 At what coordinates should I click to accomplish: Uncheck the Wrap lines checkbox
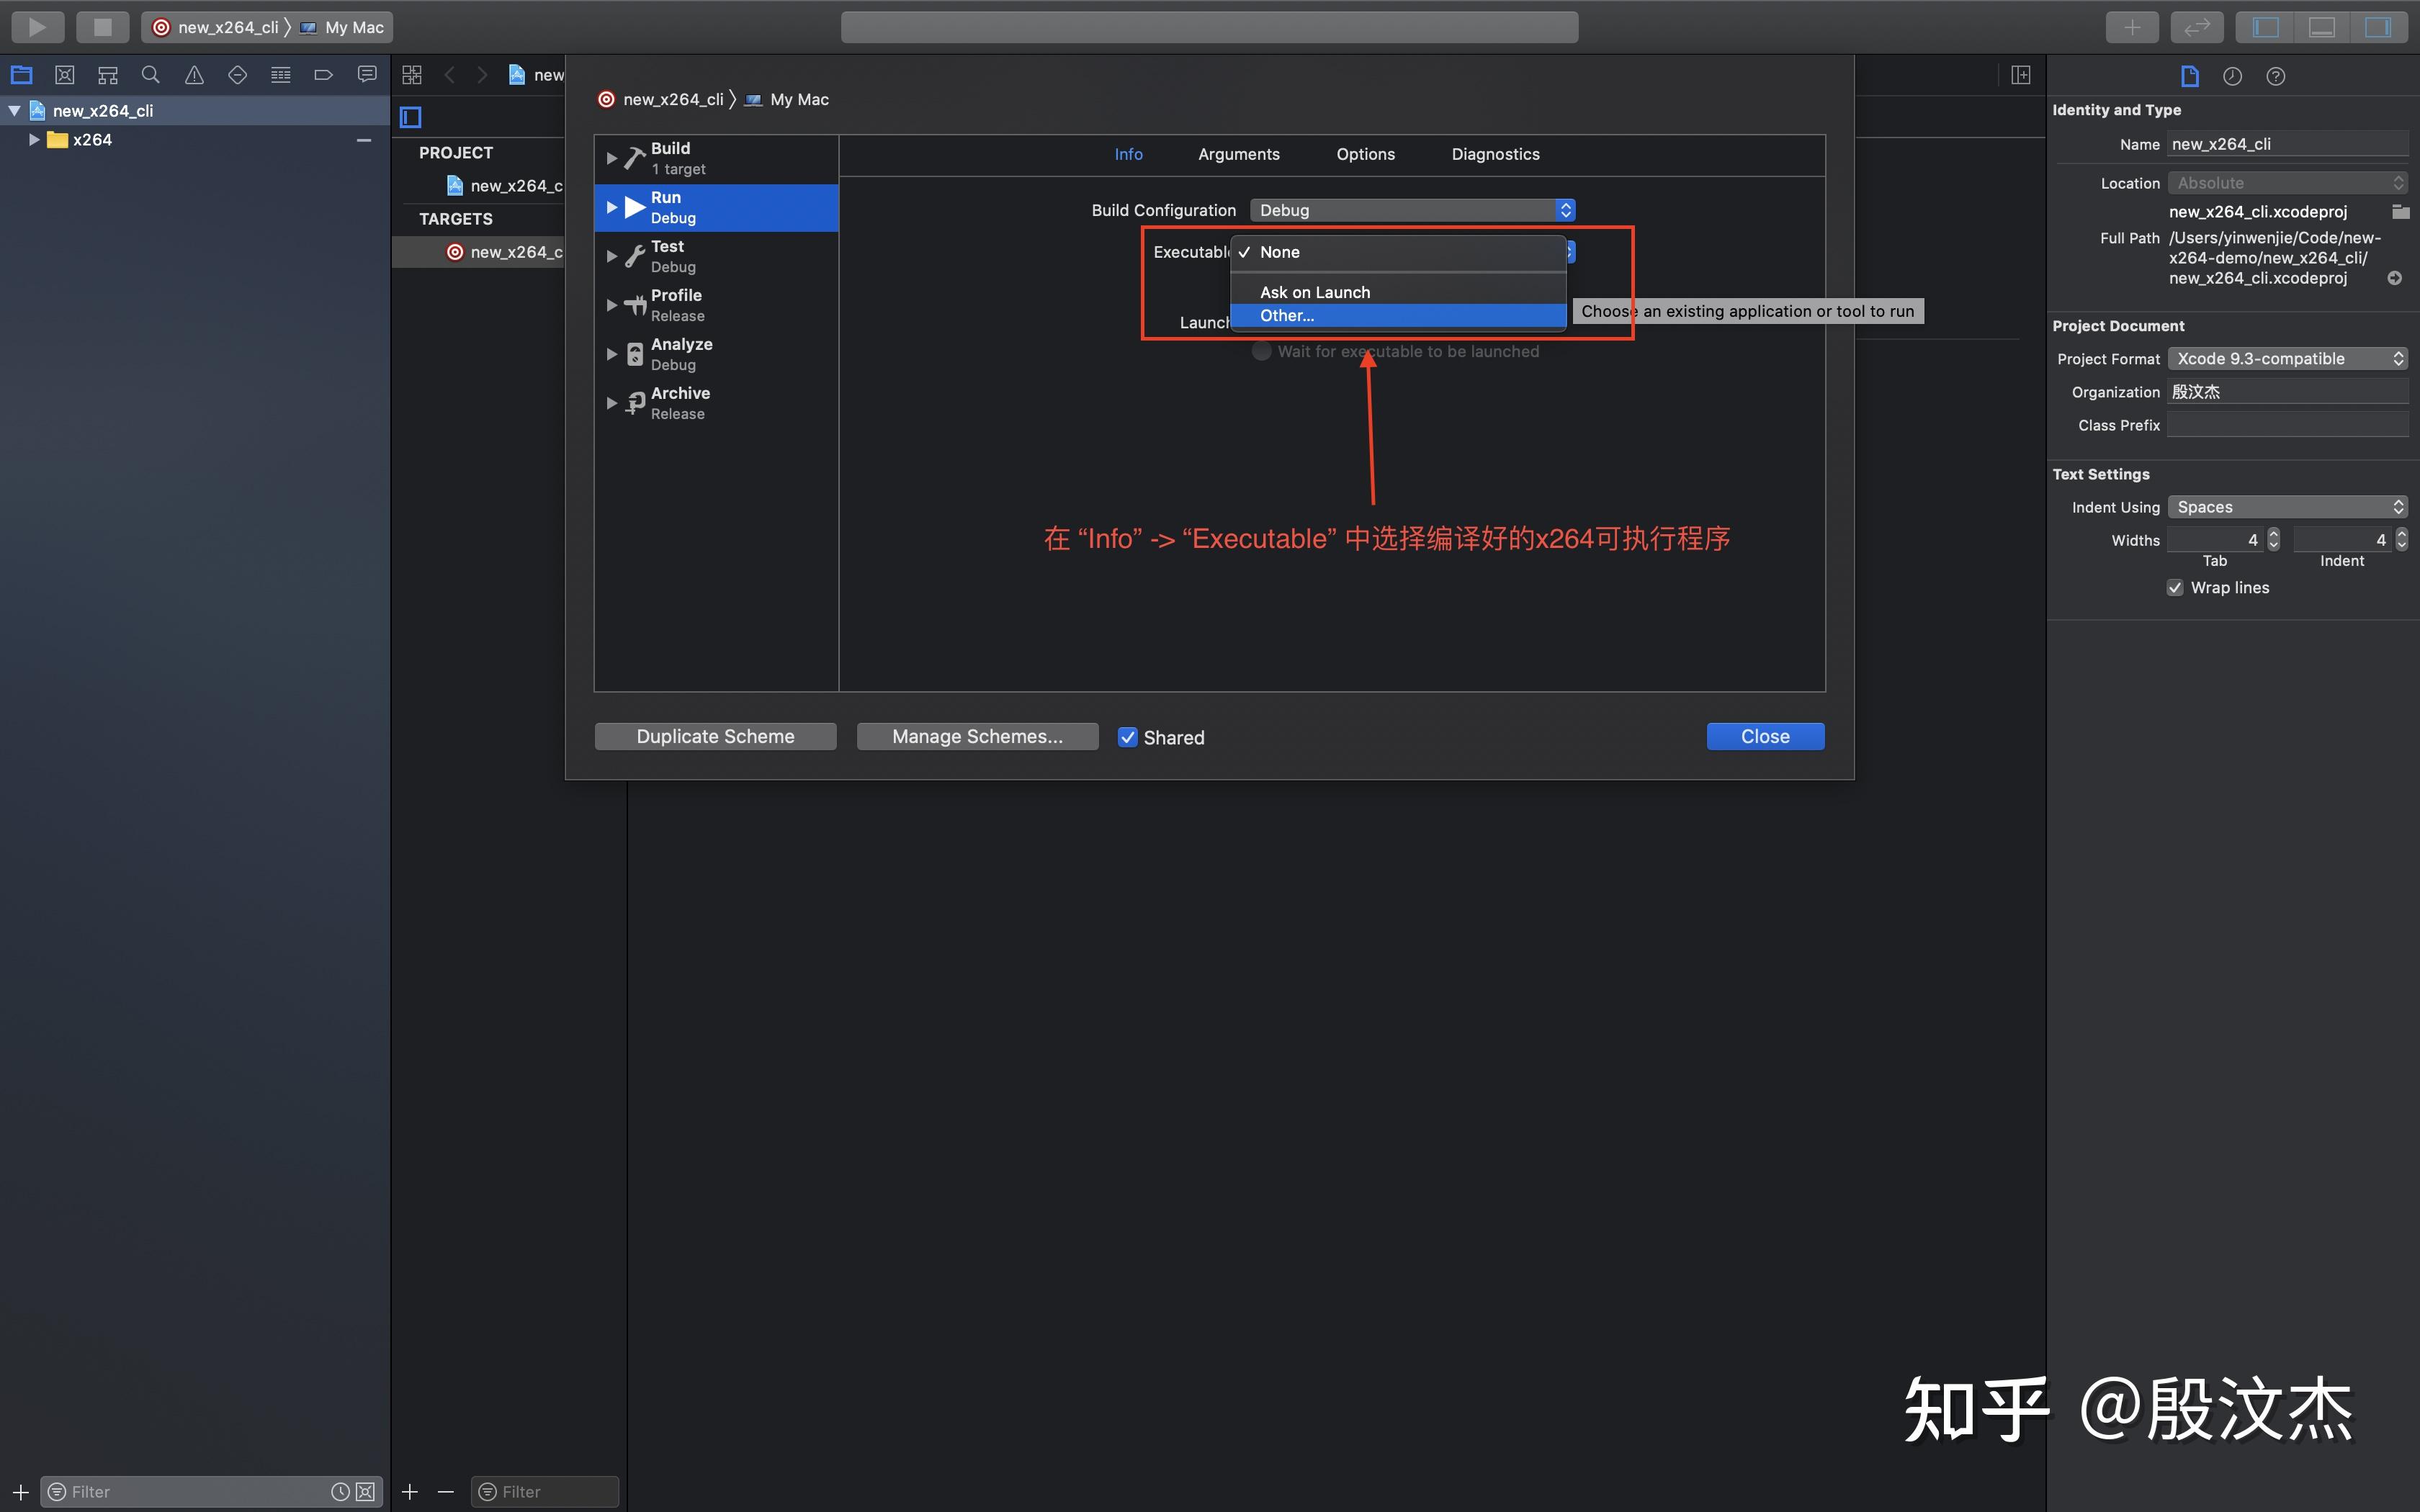[x=2175, y=588]
